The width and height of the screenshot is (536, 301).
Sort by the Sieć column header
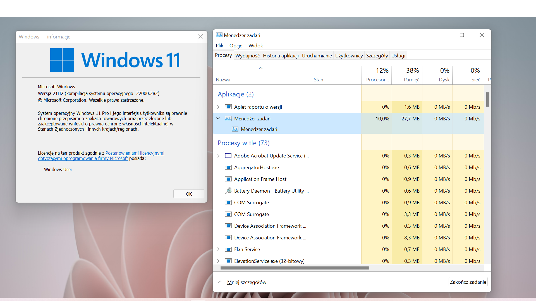pos(468,75)
